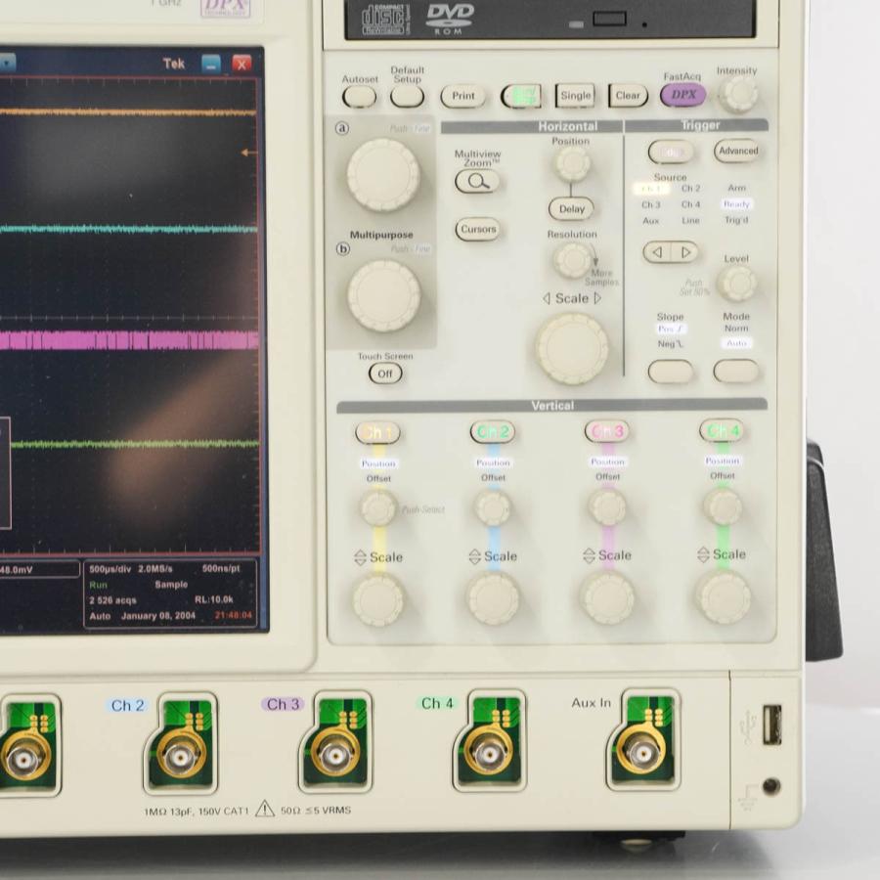This screenshot has height=880, width=880.
Task: Click the red "21:48:04" time readout
Action: pos(234,616)
